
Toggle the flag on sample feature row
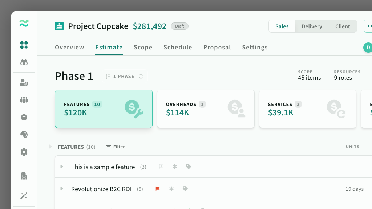(161, 167)
